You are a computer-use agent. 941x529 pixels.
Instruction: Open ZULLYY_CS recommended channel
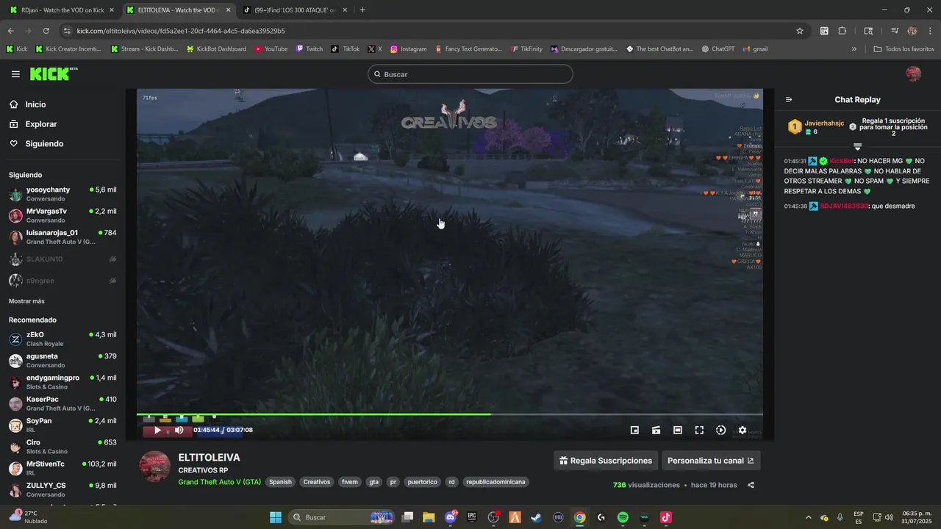(x=62, y=489)
